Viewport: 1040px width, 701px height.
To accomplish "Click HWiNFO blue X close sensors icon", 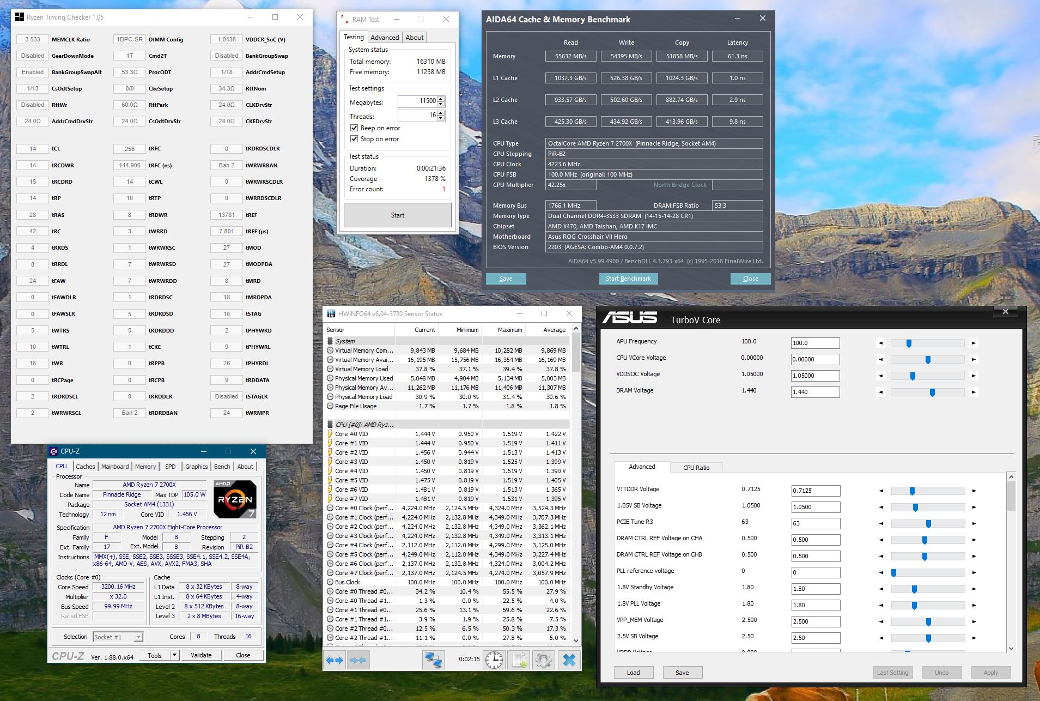I will click(x=569, y=660).
